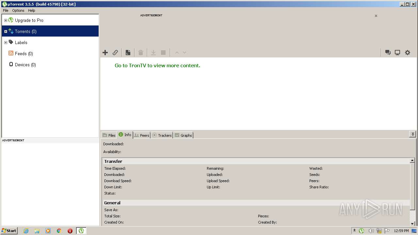
Task: Open the Windows Start menu
Action: coord(9,231)
